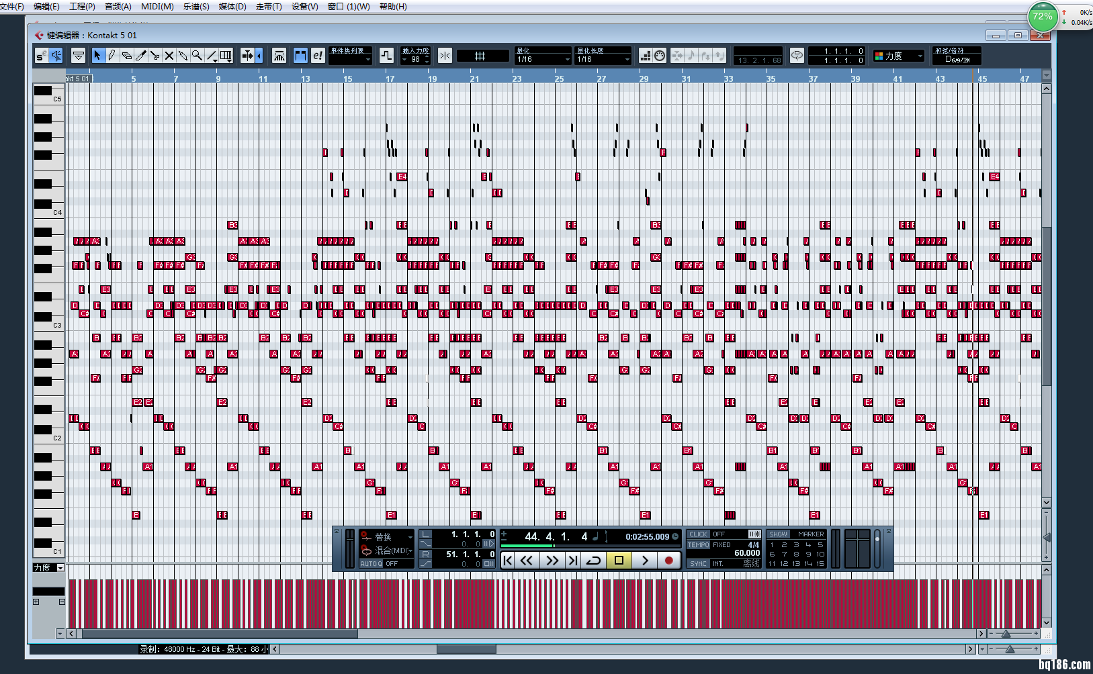The height and width of the screenshot is (674, 1093).
Task: Open the 工程(P) menu
Action: 82,7
